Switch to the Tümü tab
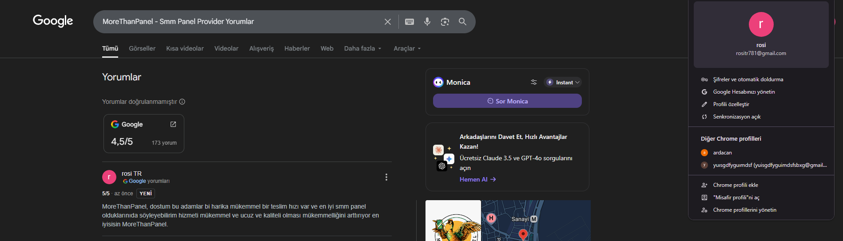Image resolution: width=843 pixels, height=241 pixels. coord(110,48)
